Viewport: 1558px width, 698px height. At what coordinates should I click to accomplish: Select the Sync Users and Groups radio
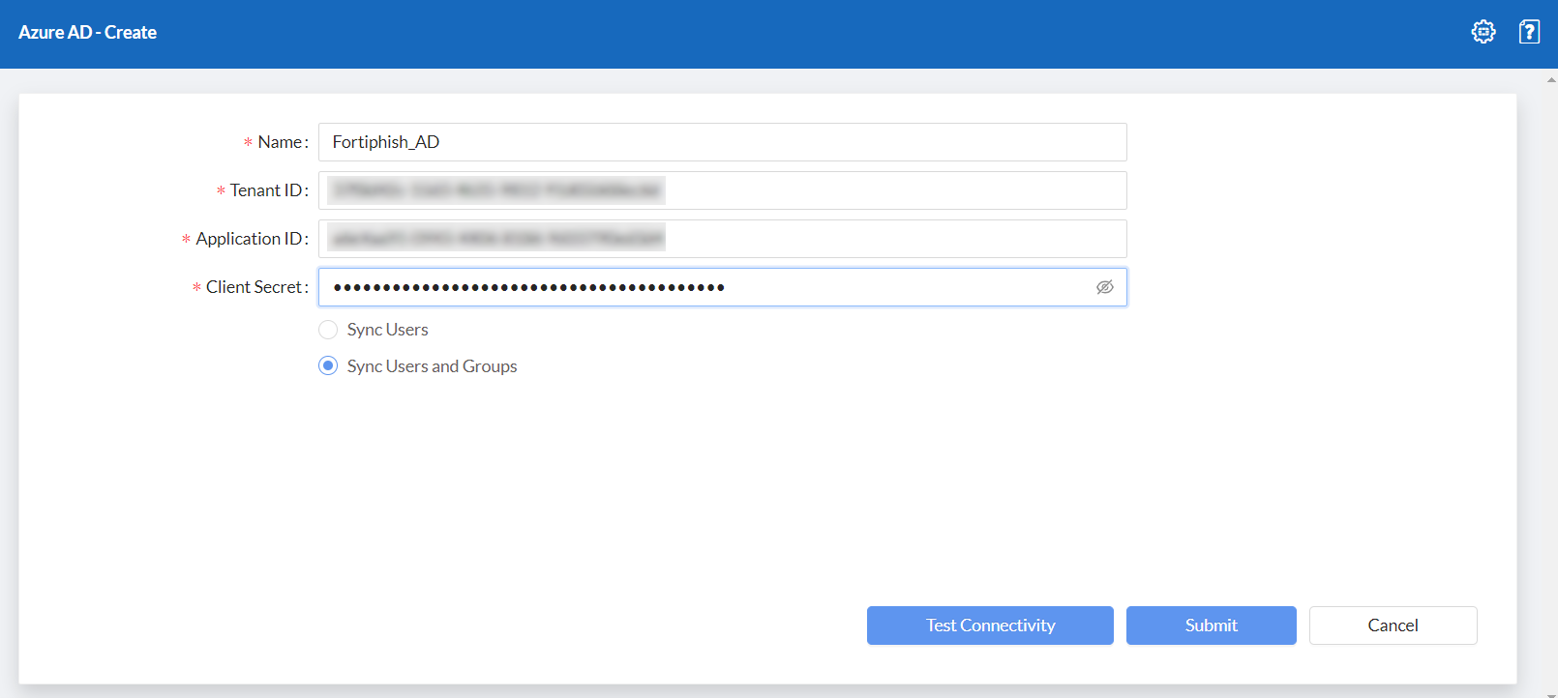coord(328,366)
